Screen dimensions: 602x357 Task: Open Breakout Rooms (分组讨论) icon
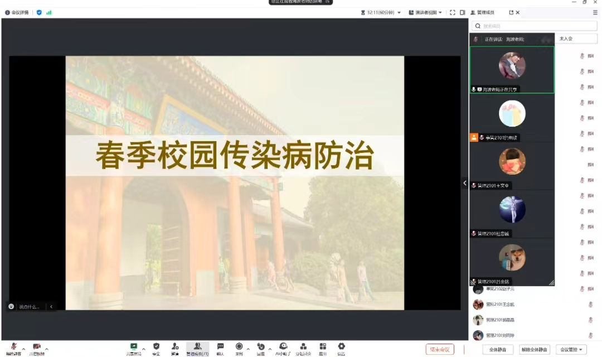coord(303,348)
